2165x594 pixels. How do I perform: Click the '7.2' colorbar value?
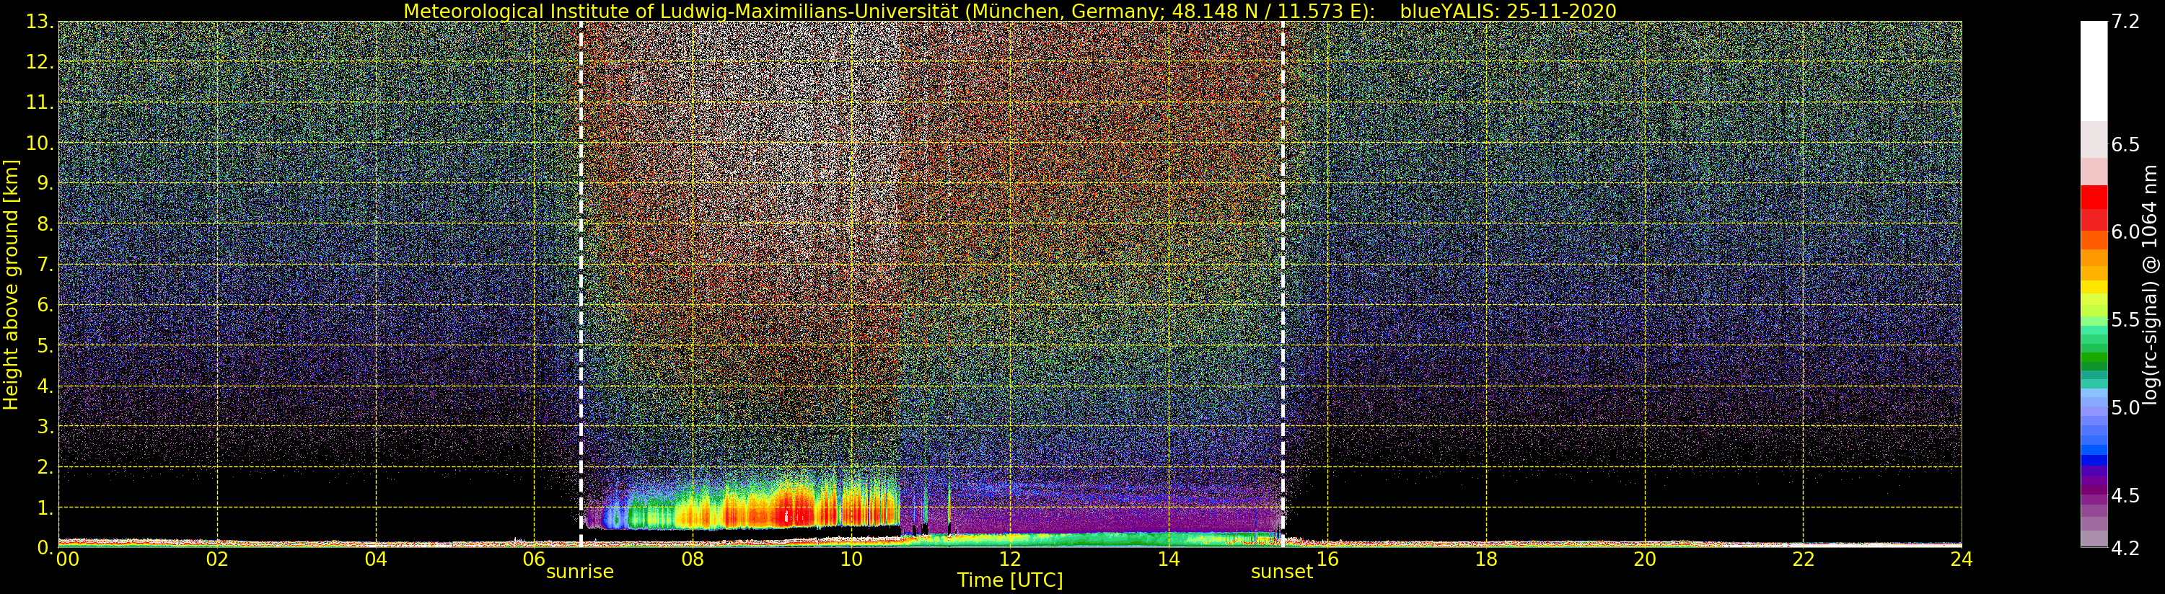[x=2125, y=22]
